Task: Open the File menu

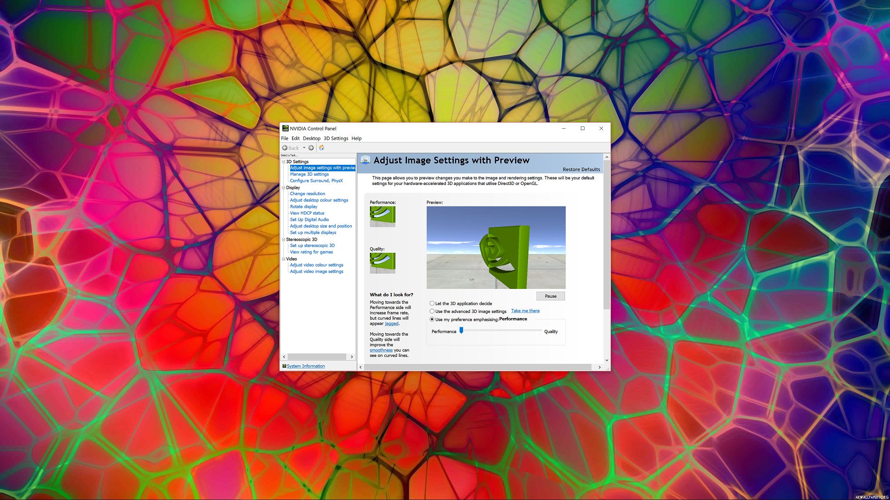Action: [x=285, y=138]
